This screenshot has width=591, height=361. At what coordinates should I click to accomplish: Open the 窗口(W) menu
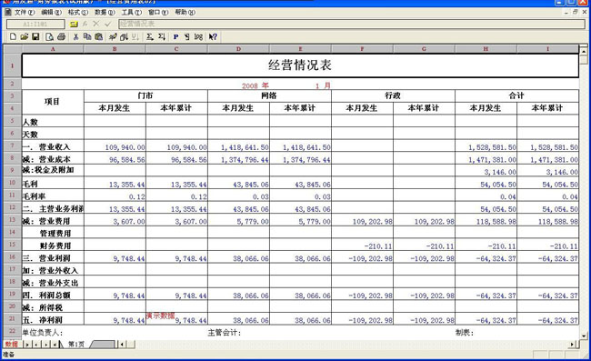pyautogui.click(x=158, y=12)
